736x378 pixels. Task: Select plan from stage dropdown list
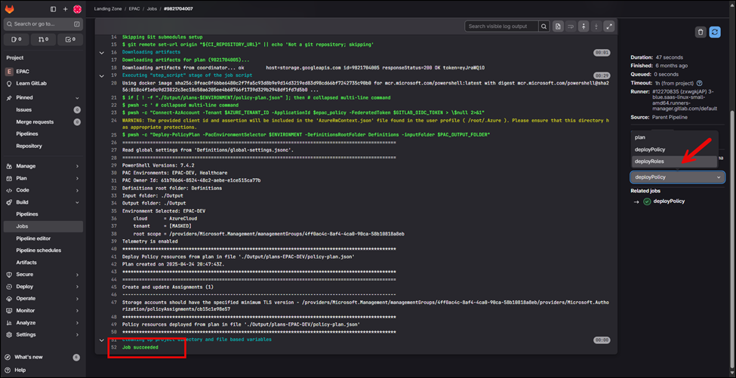[674, 137]
